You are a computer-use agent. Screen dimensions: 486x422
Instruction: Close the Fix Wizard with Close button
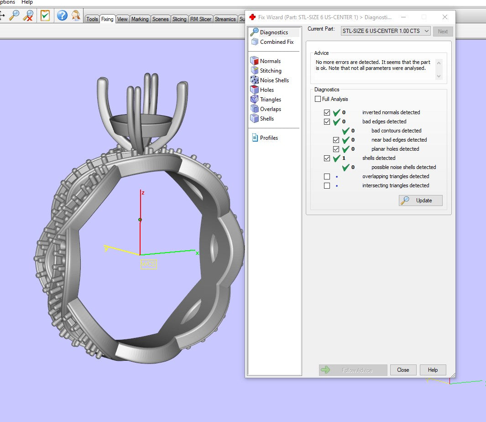(x=403, y=370)
